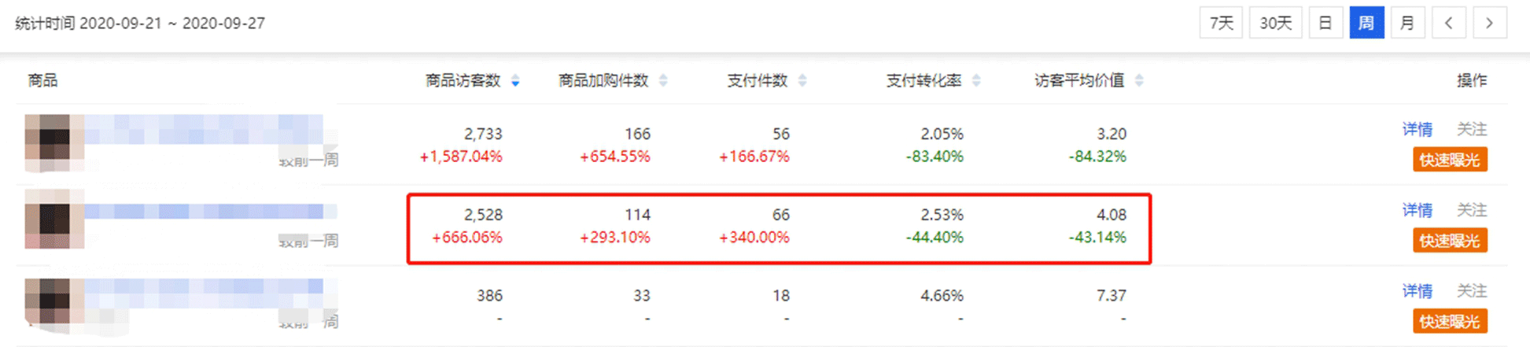This screenshot has height=347, width=1530.
Task: Click 快速曝光 for first product
Action: point(1449,160)
